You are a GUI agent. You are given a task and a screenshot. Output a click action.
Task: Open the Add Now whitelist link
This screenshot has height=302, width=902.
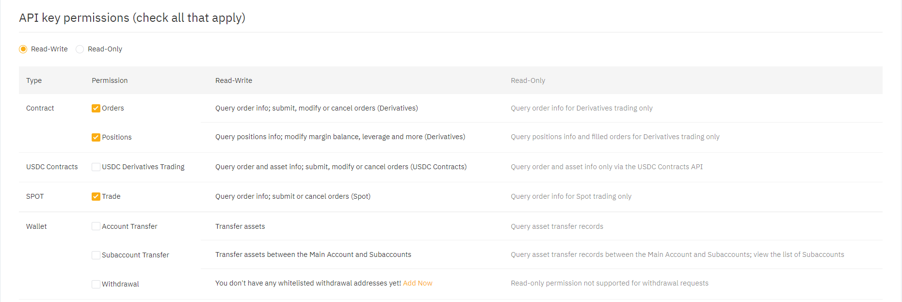pyautogui.click(x=418, y=283)
